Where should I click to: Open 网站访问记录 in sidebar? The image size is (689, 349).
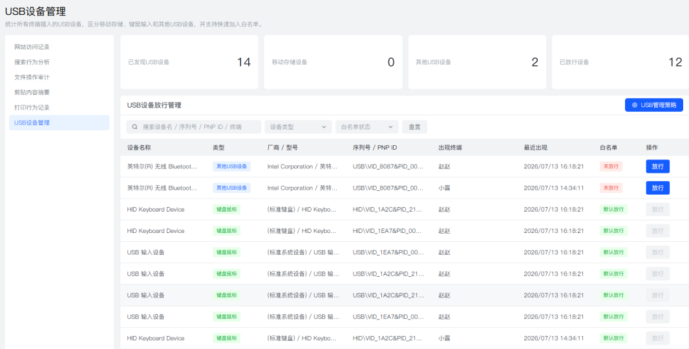32,47
